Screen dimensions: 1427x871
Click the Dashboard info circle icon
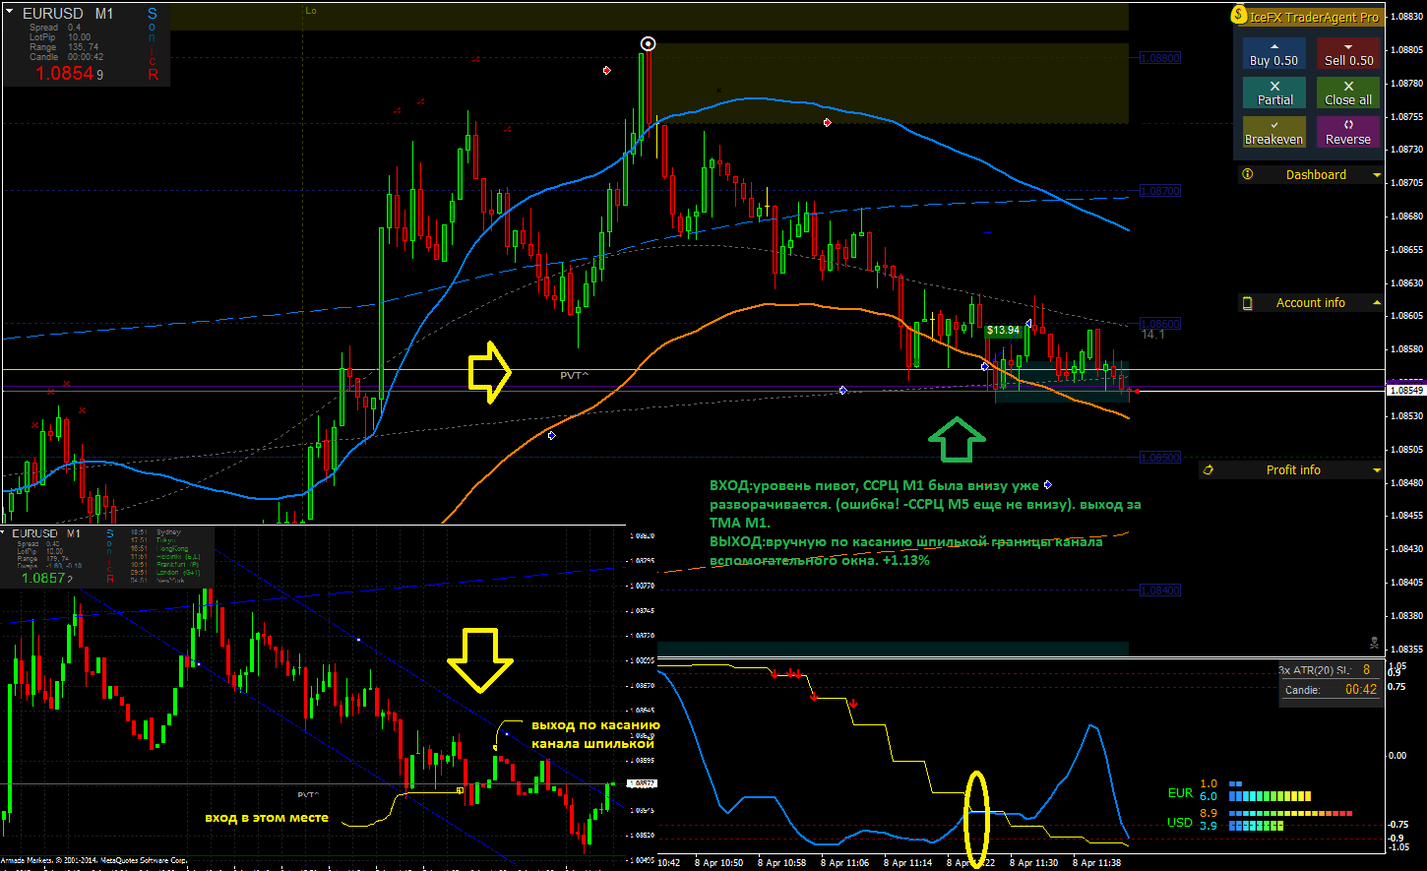point(1248,174)
